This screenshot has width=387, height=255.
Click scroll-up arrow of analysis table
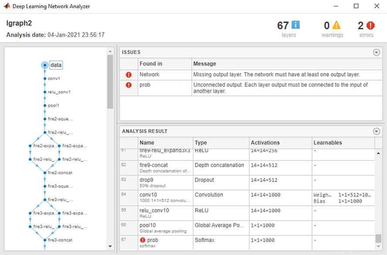(x=378, y=153)
